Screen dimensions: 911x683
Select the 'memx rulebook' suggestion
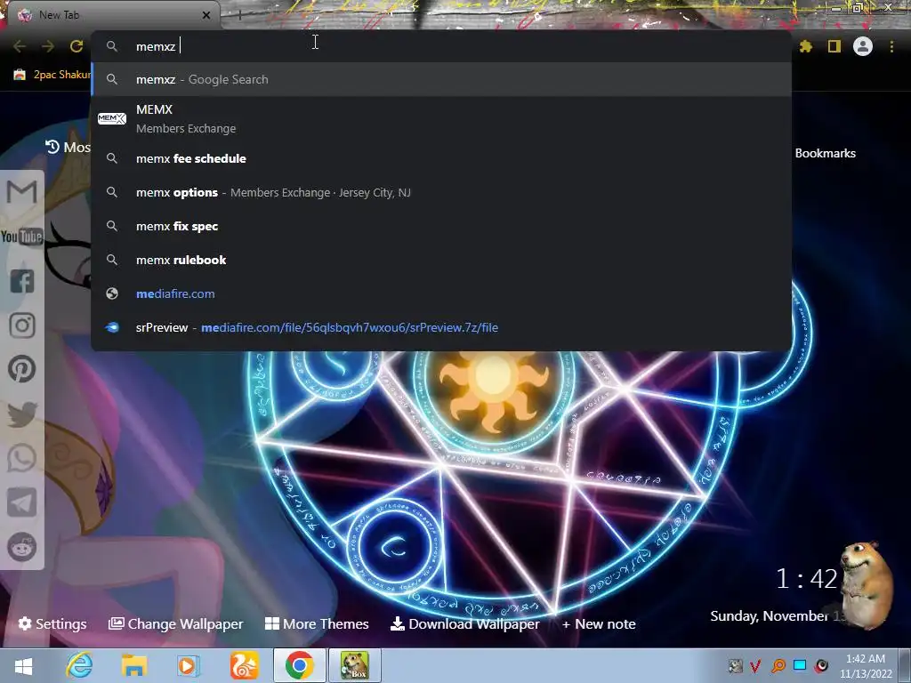(x=441, y=260)
